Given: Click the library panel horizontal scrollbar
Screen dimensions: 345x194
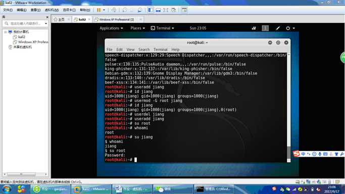Looking at the screenshot, I should pyautogui.click(x=21, y=174).
